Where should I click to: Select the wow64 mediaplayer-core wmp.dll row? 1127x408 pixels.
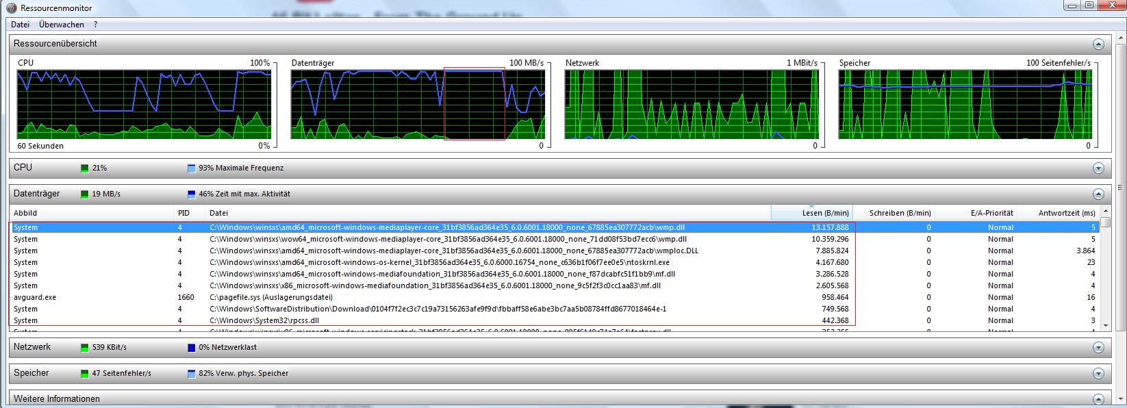tap(555, 239)
